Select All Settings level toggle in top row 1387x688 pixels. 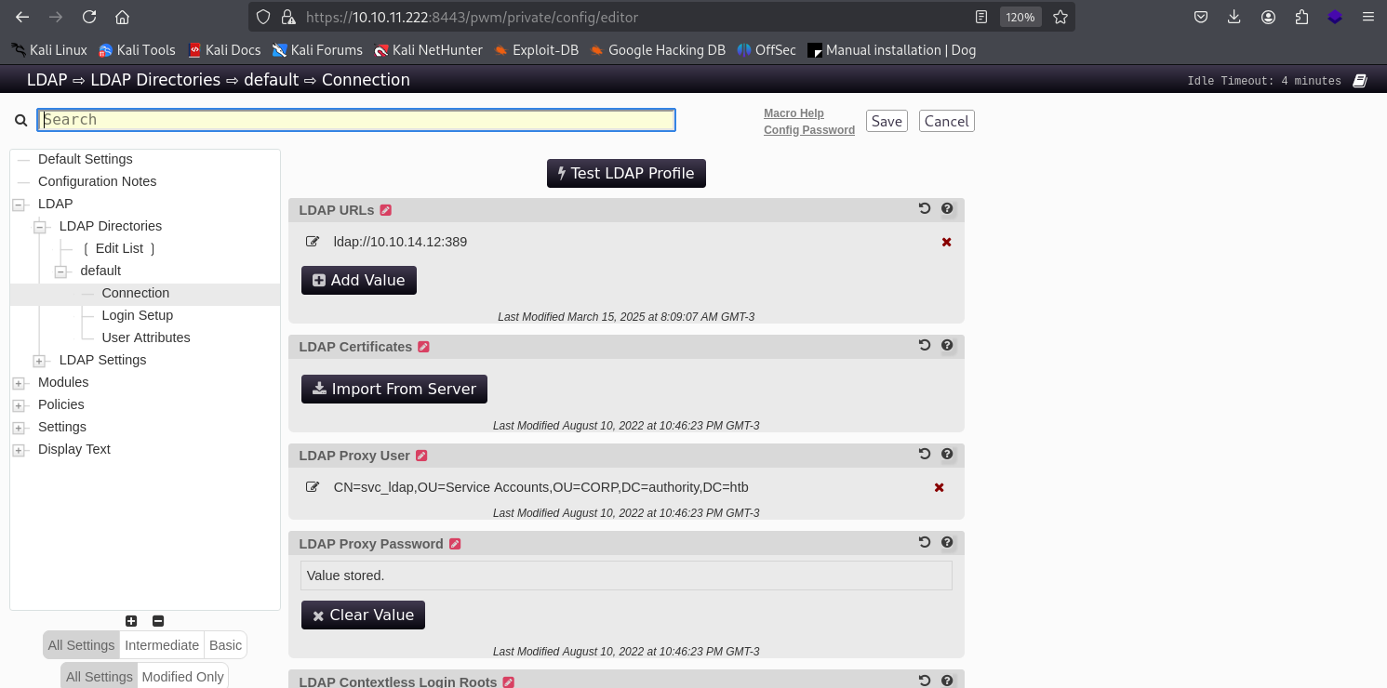click(x=81, y=645)
